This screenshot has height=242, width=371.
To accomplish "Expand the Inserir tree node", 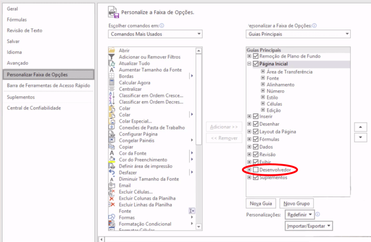I will tap(249, 116).
